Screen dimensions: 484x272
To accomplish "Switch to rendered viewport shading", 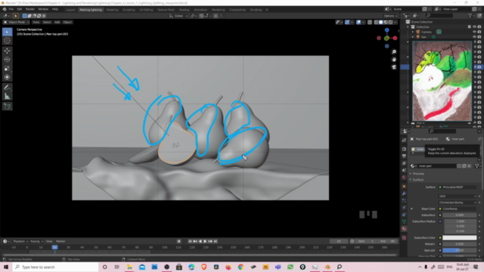I will point(391,22).
